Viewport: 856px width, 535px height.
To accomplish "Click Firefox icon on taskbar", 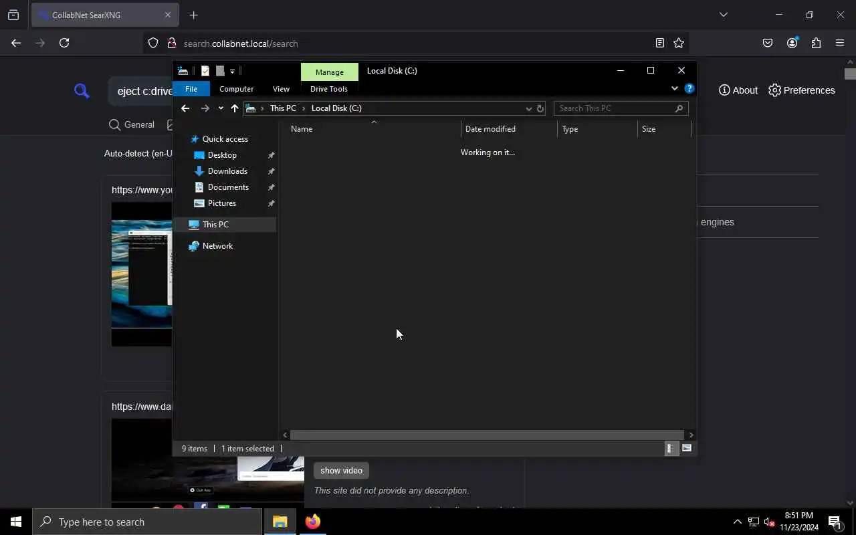I will point(312,522).
